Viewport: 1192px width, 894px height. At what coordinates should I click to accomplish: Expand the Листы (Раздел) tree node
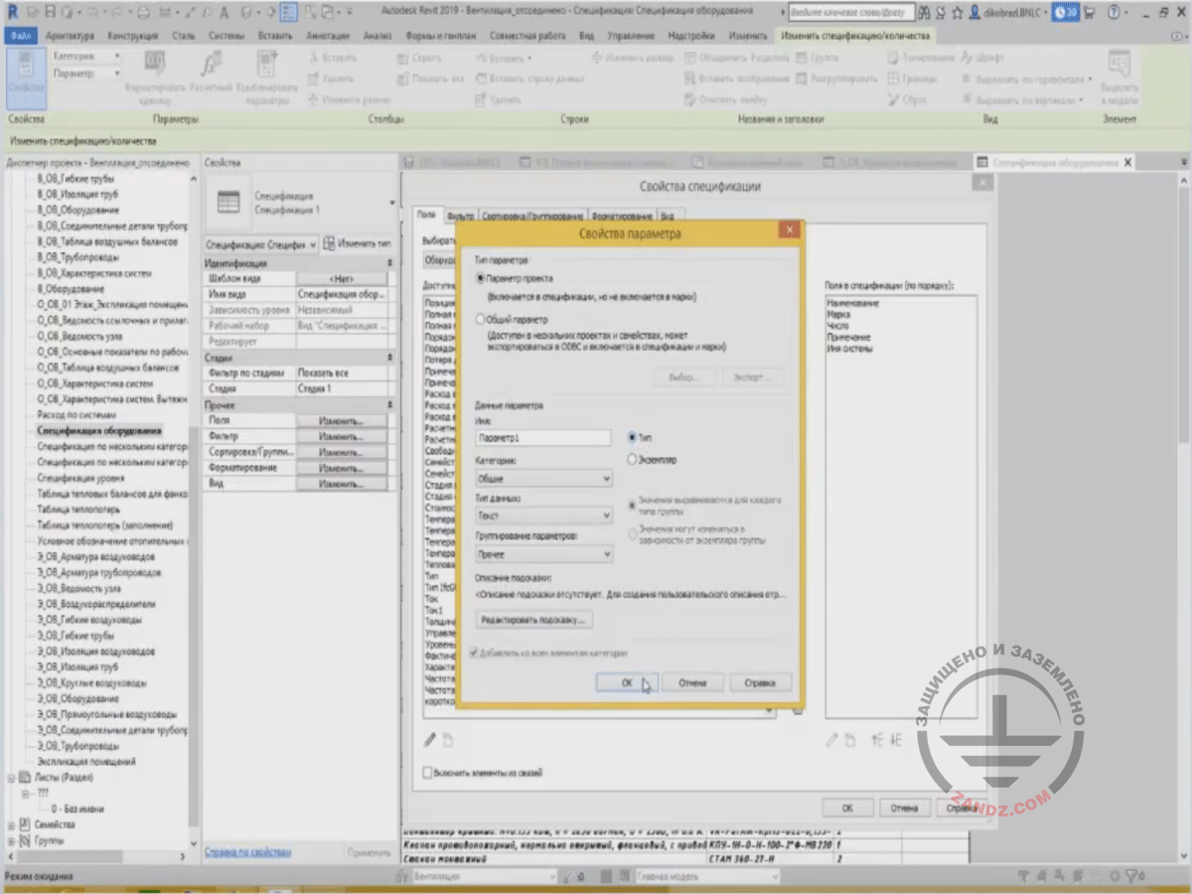coord(12,778)
